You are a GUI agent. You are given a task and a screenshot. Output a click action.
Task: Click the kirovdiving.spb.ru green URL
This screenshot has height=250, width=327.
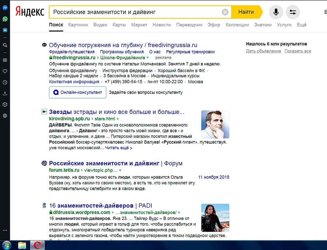(69, 119)
